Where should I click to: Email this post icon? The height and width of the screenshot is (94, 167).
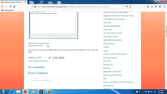[x=54, y=58]
